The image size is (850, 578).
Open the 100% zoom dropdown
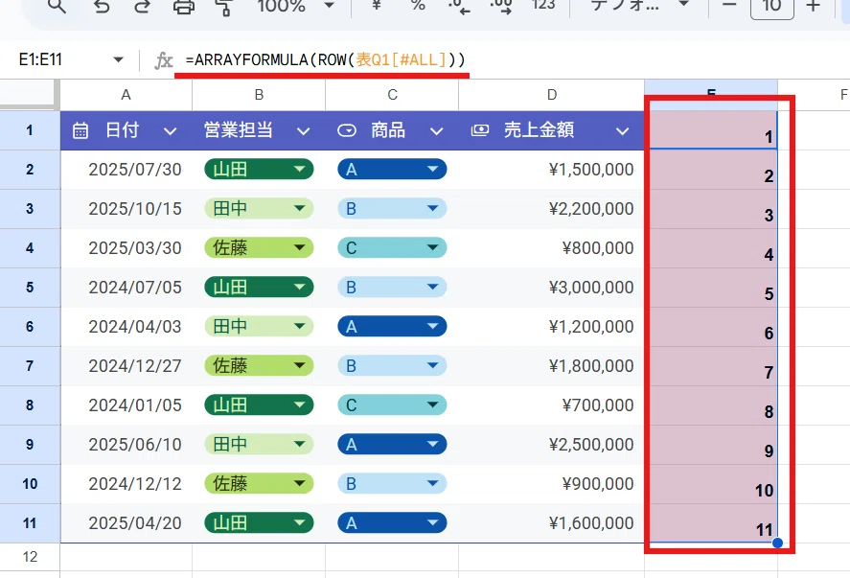pyautogui.click(x=295, y=6)
